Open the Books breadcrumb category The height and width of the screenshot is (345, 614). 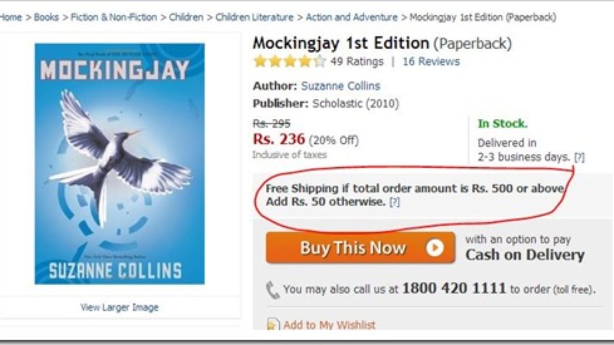pyautogui.click(x=46, y=17)
